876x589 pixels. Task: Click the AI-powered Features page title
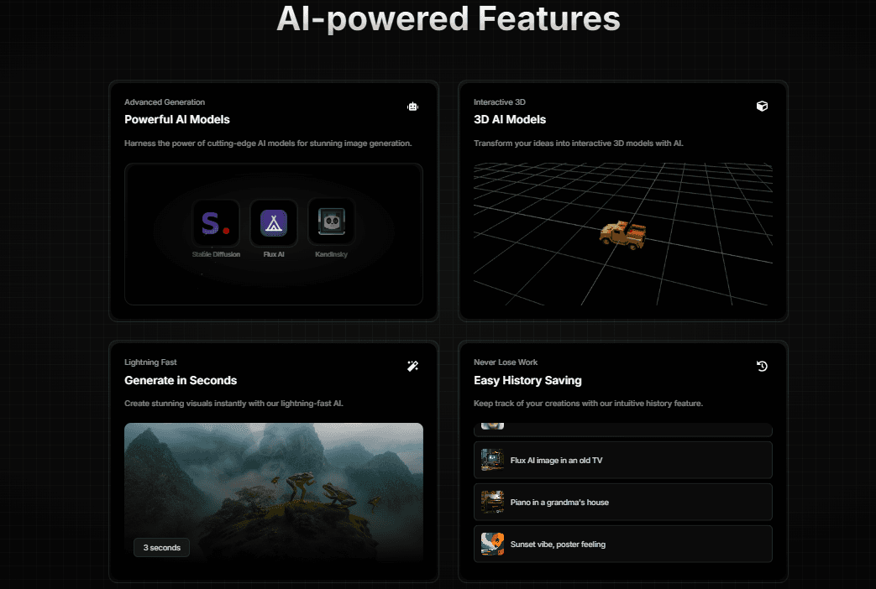click(448, 18)
